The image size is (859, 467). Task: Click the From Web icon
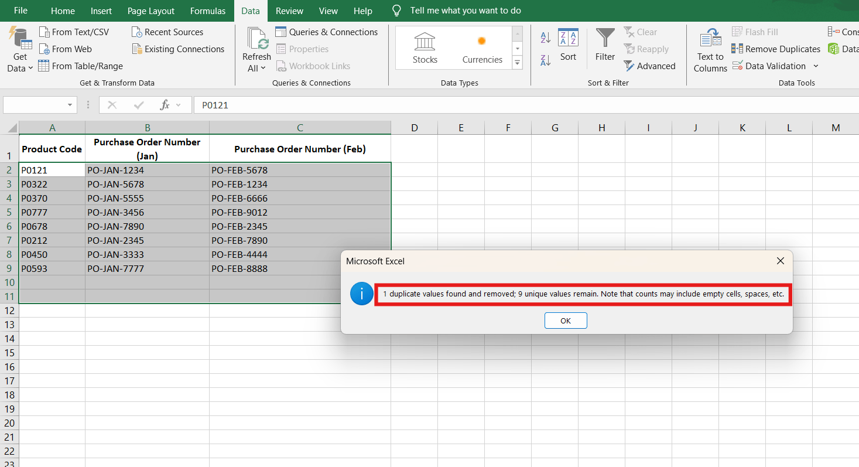44,49
